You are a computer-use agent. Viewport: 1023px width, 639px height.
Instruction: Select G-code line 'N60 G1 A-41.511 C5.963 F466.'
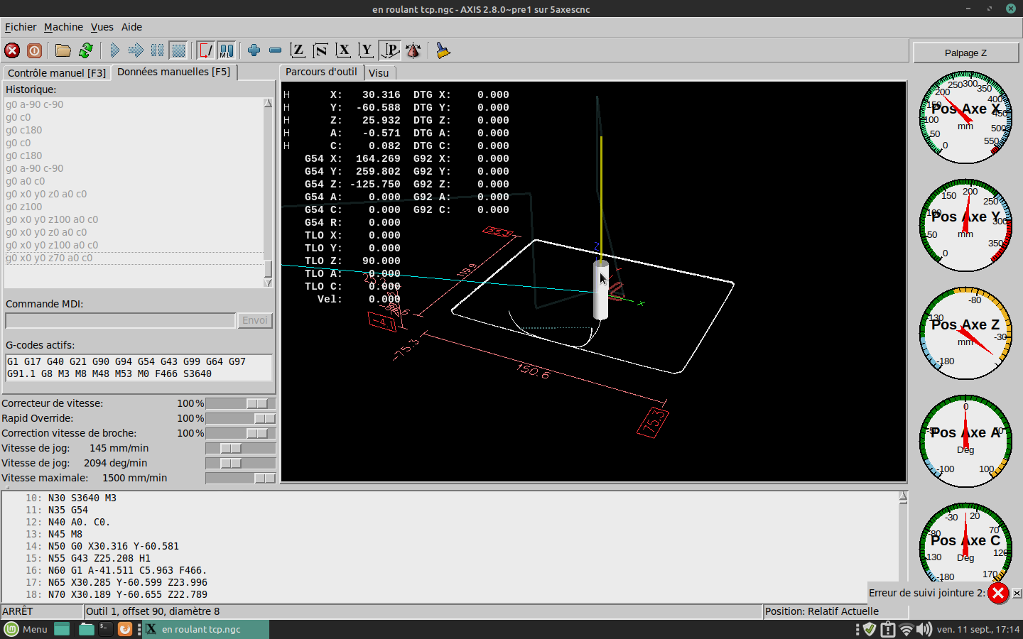[127, 570]
